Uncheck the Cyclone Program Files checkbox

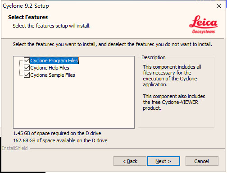27,61
